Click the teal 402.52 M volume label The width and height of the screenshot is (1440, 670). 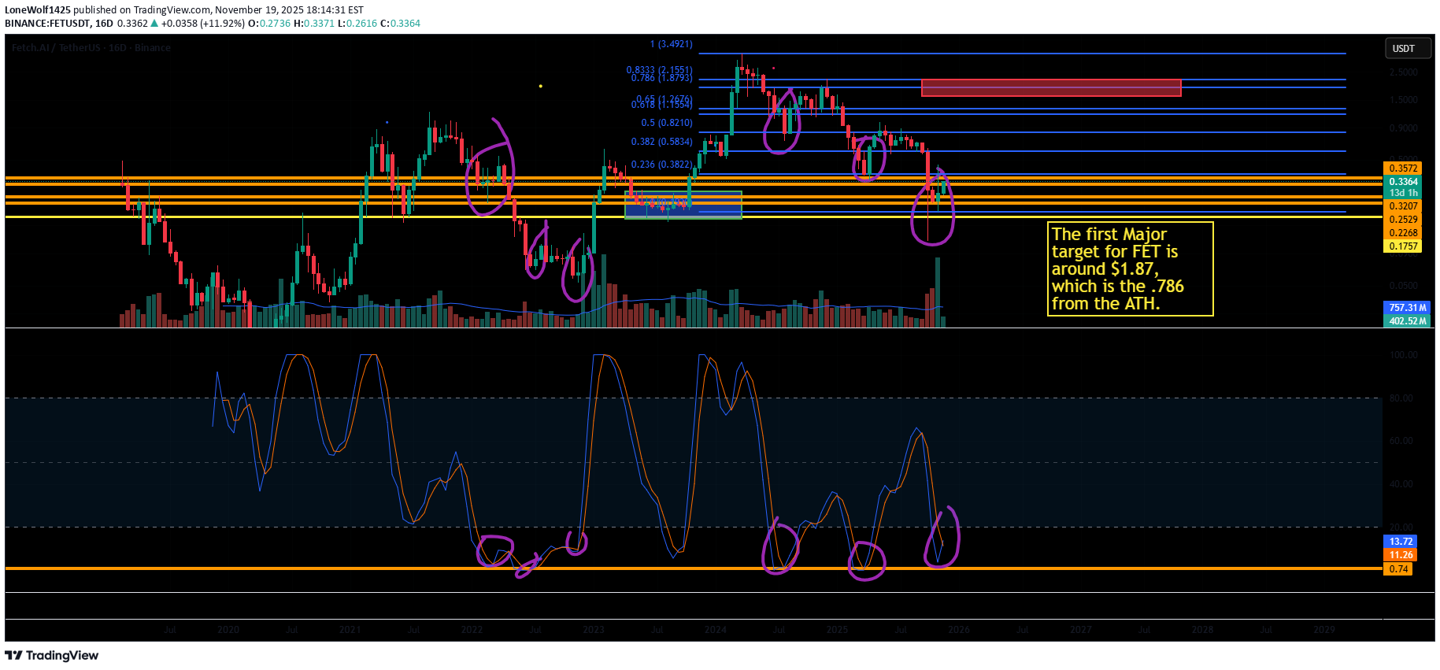(1408, 321)
